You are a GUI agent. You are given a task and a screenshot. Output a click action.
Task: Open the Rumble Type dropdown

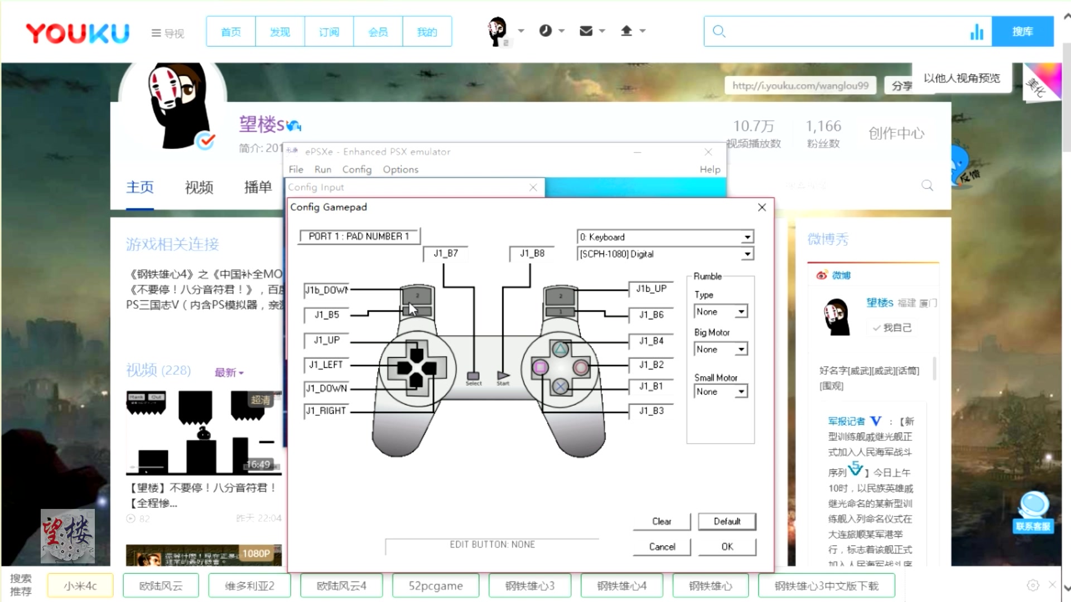point(721,312)
